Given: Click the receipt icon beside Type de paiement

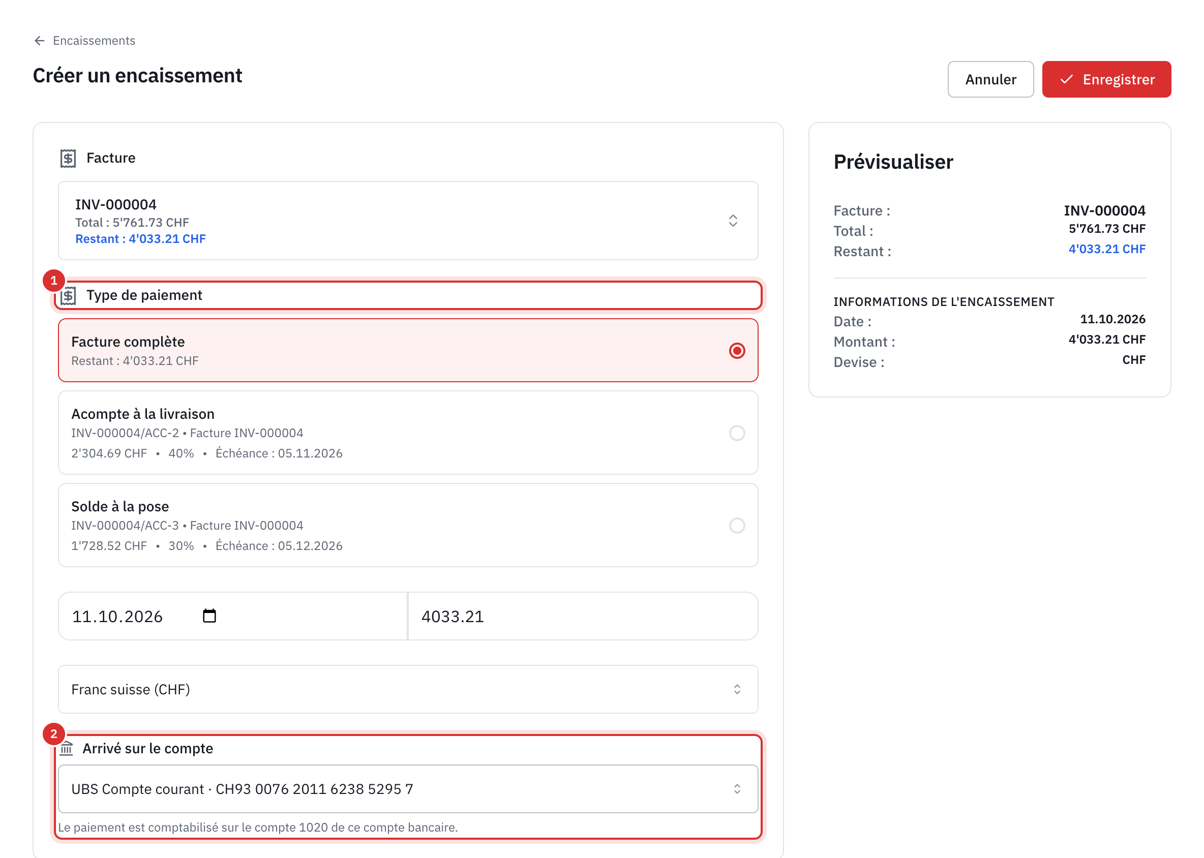Looking at the screenshot, I should 68,296.
